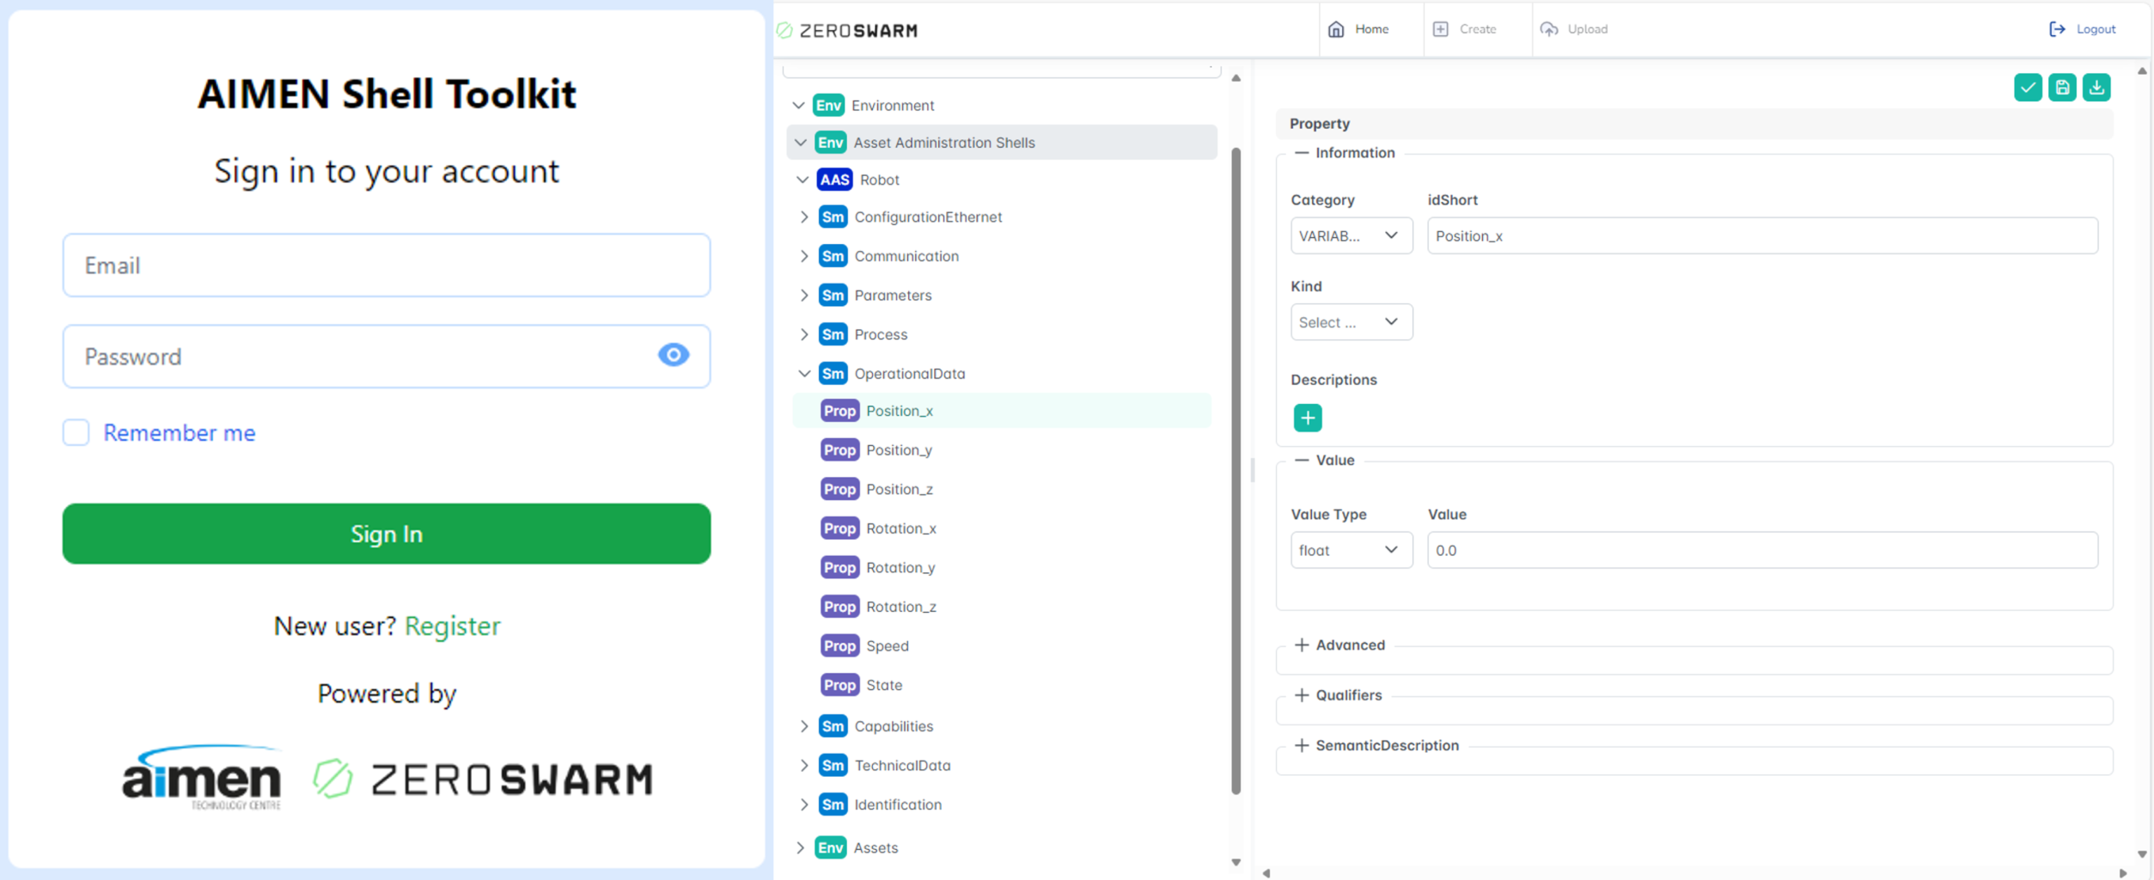Click the Env badge next to Assets

pos(830,847)
